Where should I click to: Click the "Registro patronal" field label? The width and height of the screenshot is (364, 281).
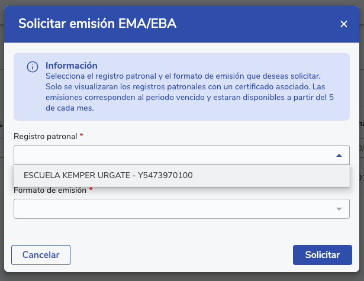click(x=46, y=136)
